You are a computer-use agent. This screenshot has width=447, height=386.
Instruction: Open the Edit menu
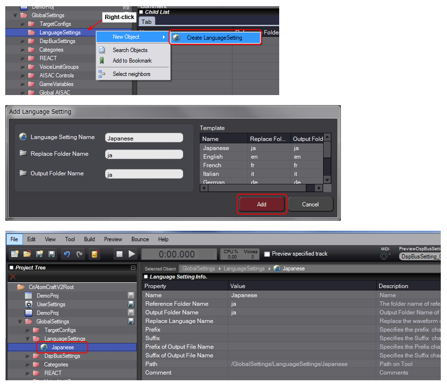[x=32, y=239]
